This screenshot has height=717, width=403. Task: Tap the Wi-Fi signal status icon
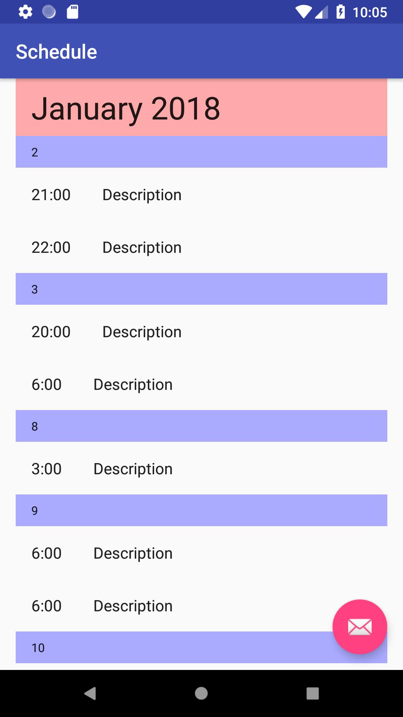[x=303, y=12]
